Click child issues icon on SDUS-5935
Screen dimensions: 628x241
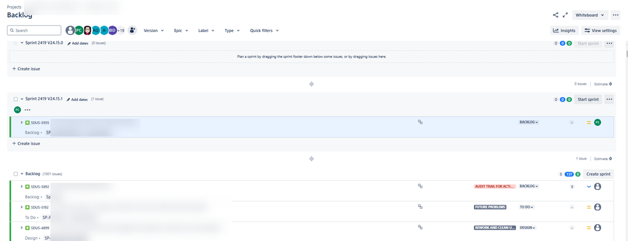tap(420, 122)
